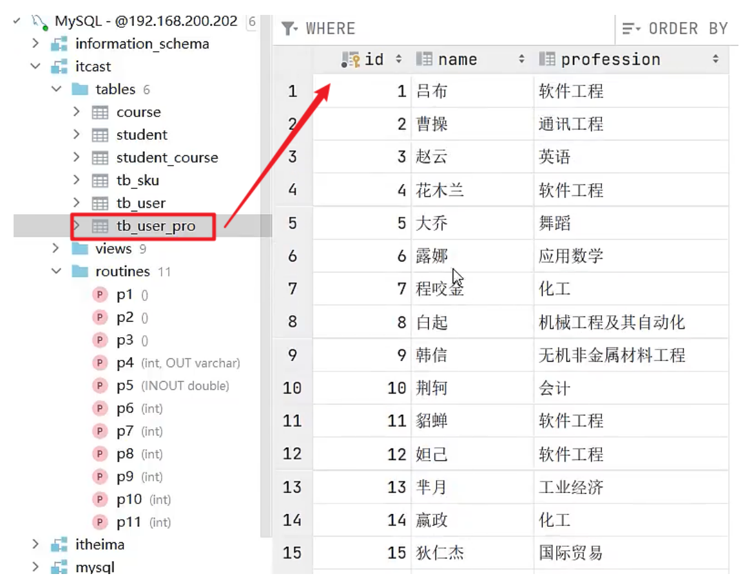Image resolution: width=754 pixels, height=585 pixels.
Task: Click the itcast schema icon
Action: click(x=59, y=67)
